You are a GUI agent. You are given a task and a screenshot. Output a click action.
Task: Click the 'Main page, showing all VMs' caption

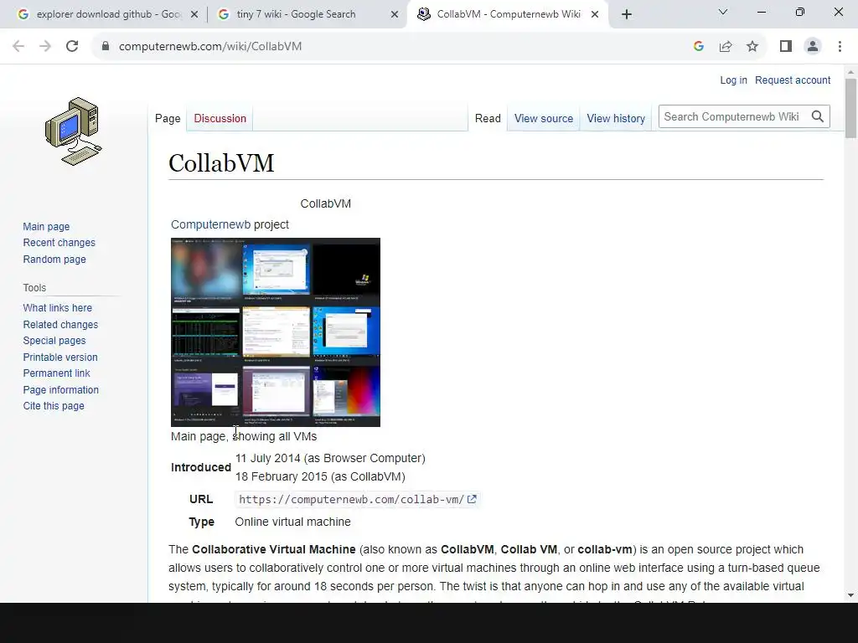244,436
